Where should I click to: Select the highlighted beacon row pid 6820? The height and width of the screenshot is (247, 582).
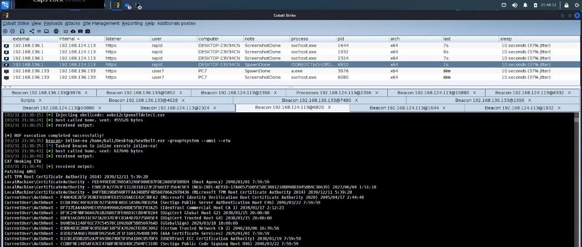[x=291, y=65]
